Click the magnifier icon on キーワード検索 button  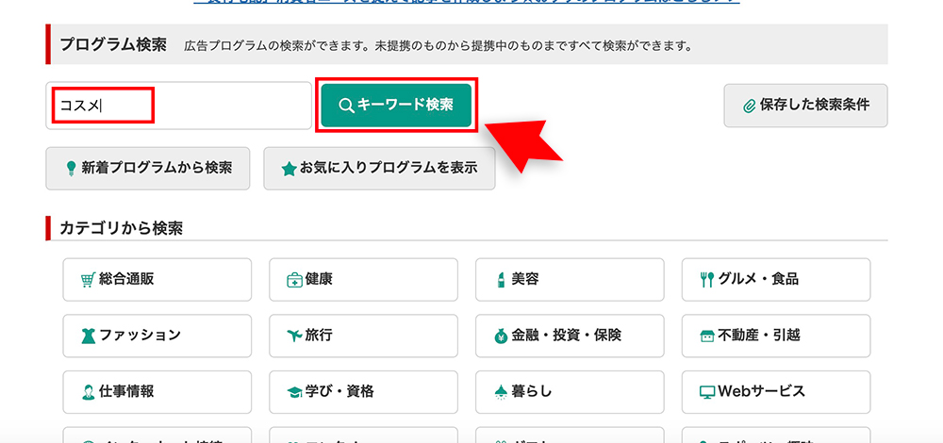346,106
